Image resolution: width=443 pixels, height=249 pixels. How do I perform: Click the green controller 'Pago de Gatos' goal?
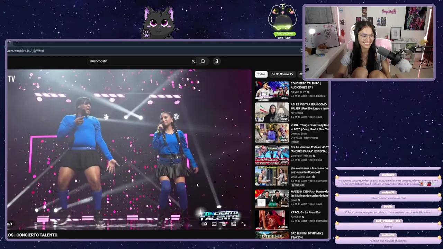283,21
